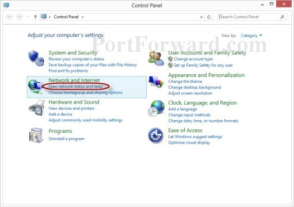294x207 pixels.
Task: Go up one level with up arrow
Action: click(x=35, y=17)
